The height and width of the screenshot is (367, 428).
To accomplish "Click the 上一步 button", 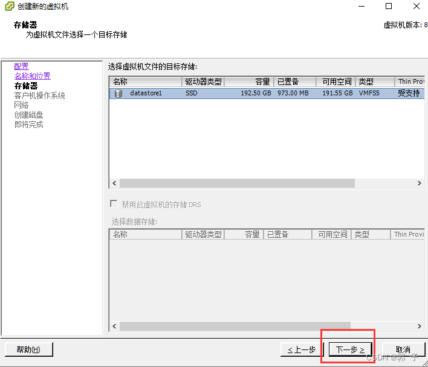I will coord(302,349).
